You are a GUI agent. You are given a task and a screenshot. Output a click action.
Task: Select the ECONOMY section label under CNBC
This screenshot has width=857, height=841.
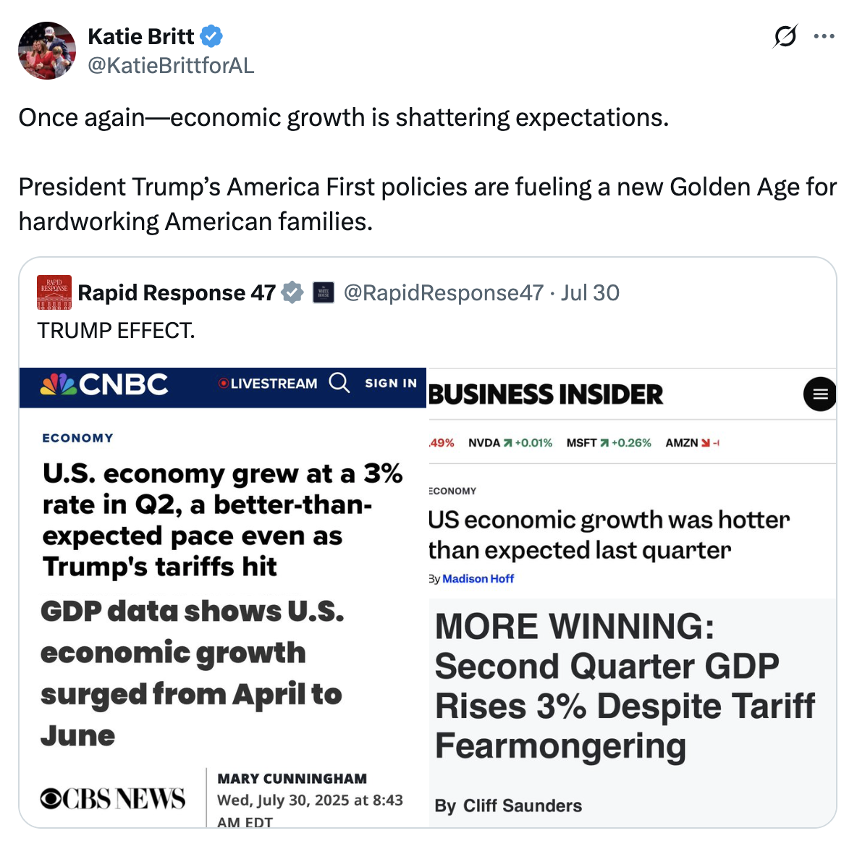78,438
